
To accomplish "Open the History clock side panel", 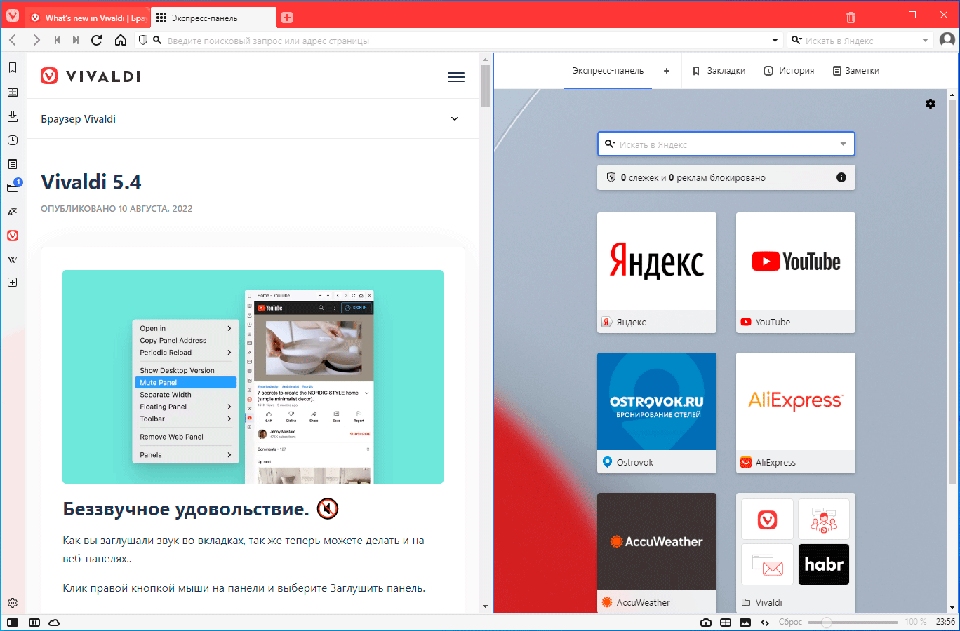I will click(x=13, y=140).
